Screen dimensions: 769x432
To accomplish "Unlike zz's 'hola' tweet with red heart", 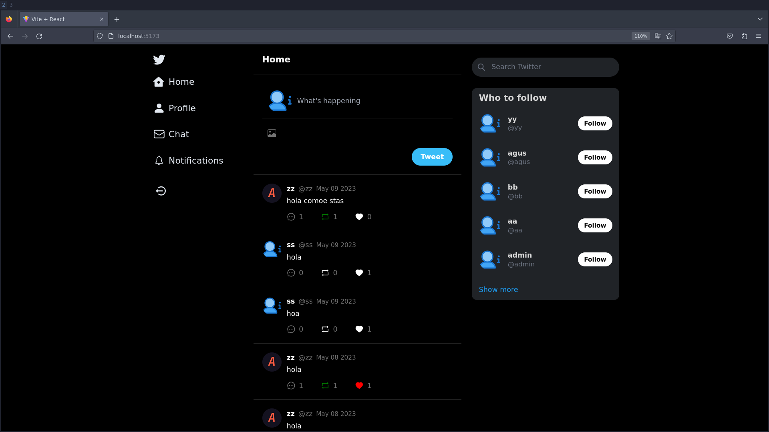I will tap(359, 385).
